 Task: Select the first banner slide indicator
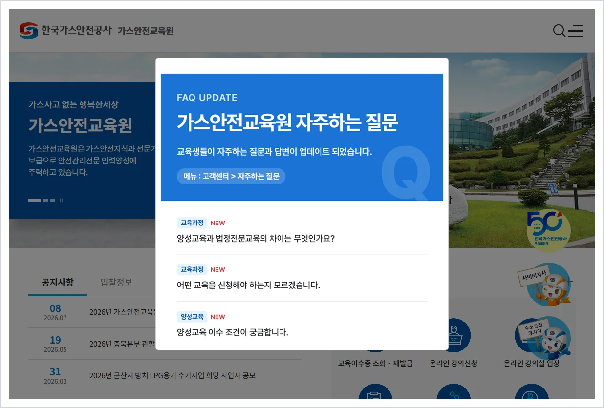point(34,200)
